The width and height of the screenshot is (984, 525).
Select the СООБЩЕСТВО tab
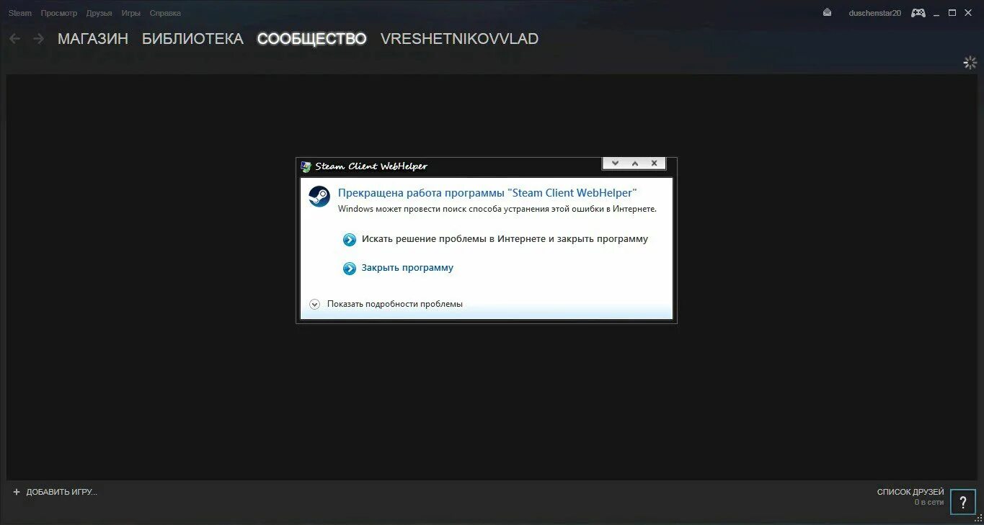311,39
